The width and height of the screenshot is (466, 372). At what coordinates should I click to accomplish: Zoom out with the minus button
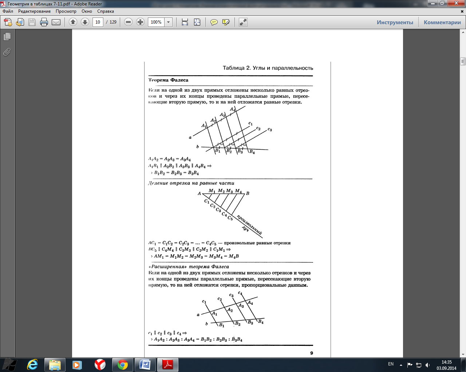pyautogui.click(x=128, y=22)
